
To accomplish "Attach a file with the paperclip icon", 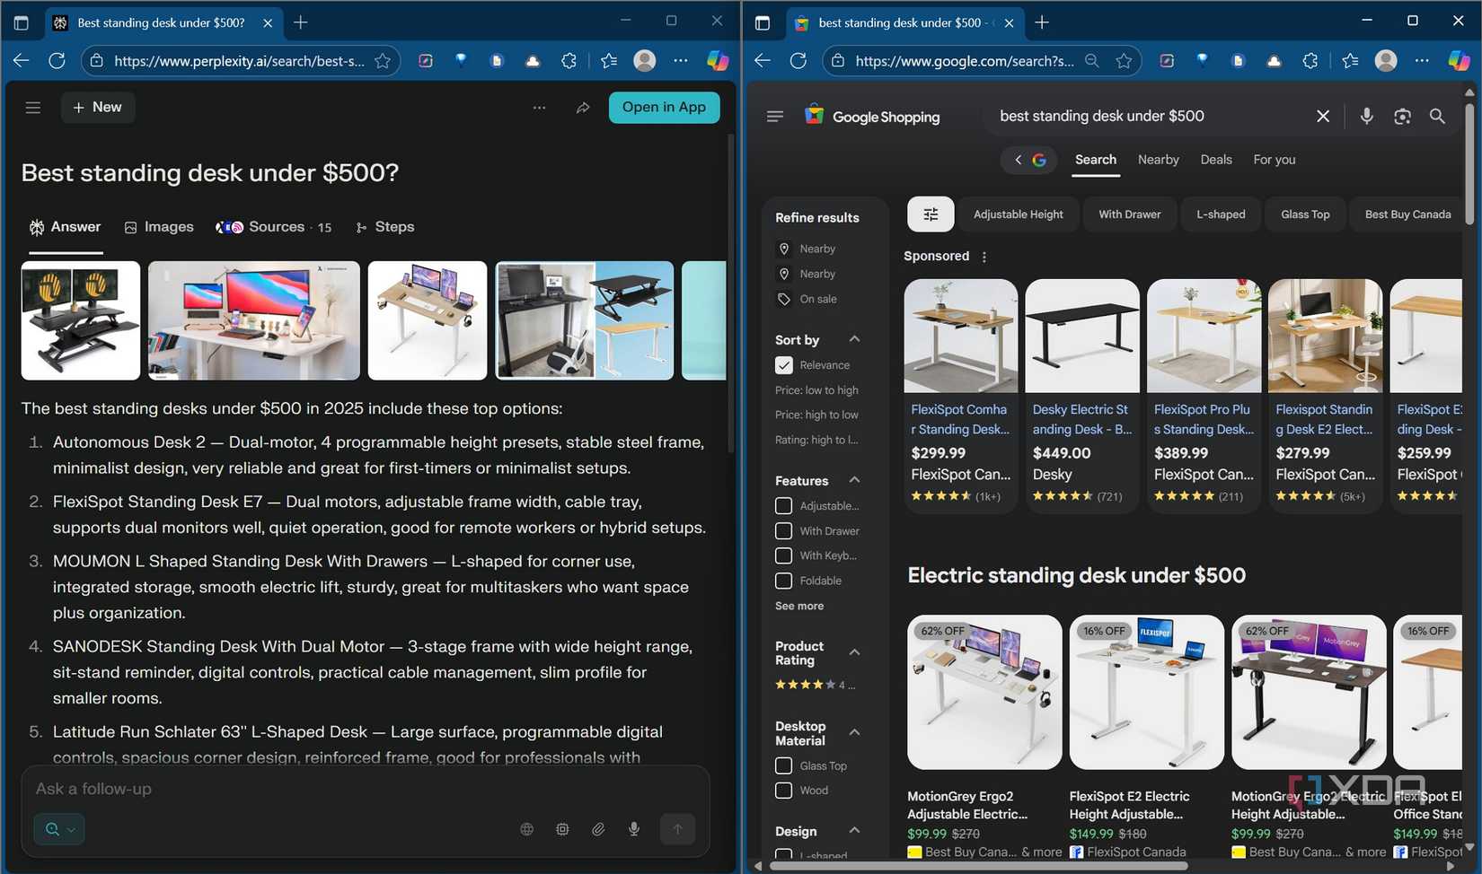I will click(x=598, y=829).
